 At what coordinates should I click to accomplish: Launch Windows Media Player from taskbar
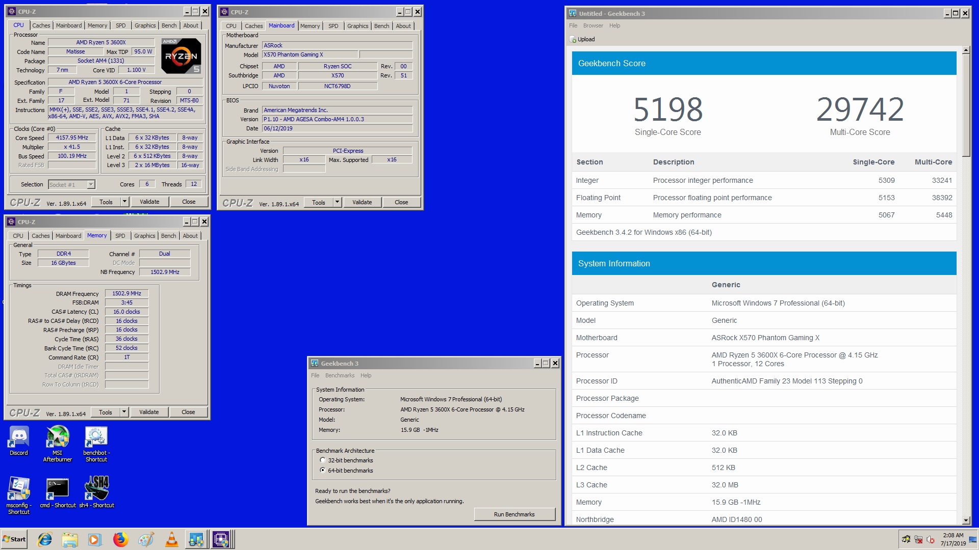coord(95,539)
